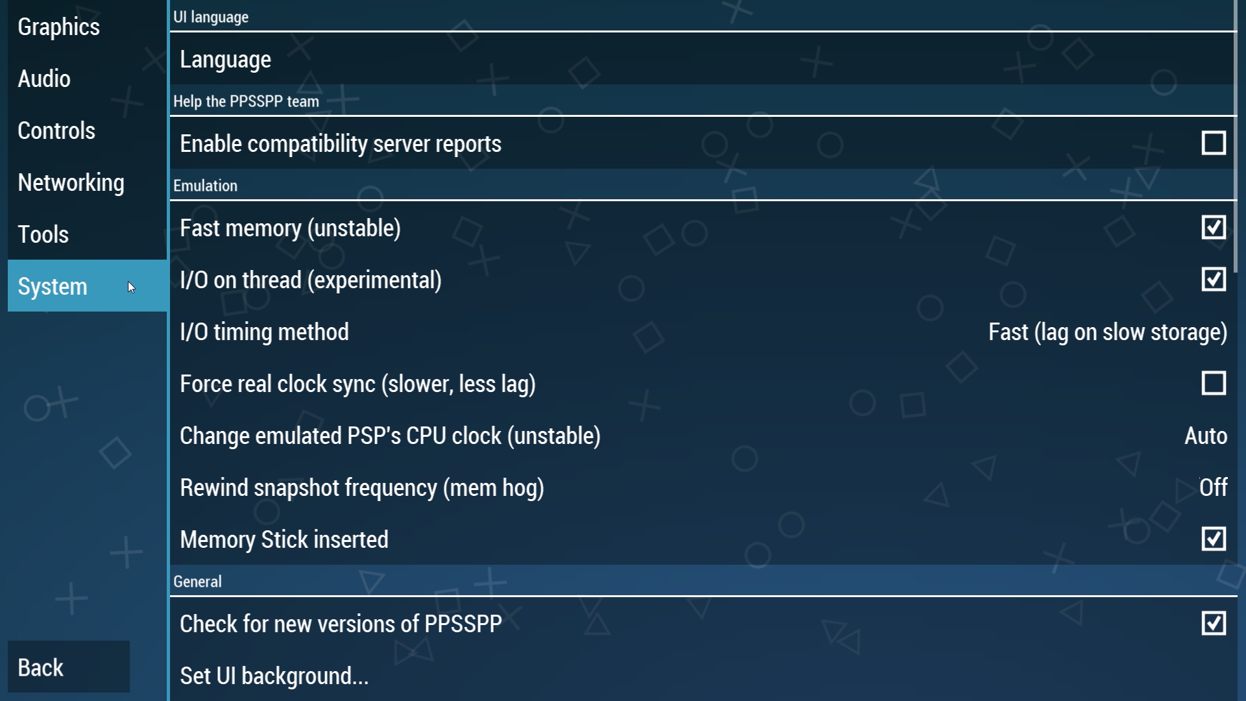Select the Networking tab
This screenshot has width=1246, height=701.
coord(87,182)
